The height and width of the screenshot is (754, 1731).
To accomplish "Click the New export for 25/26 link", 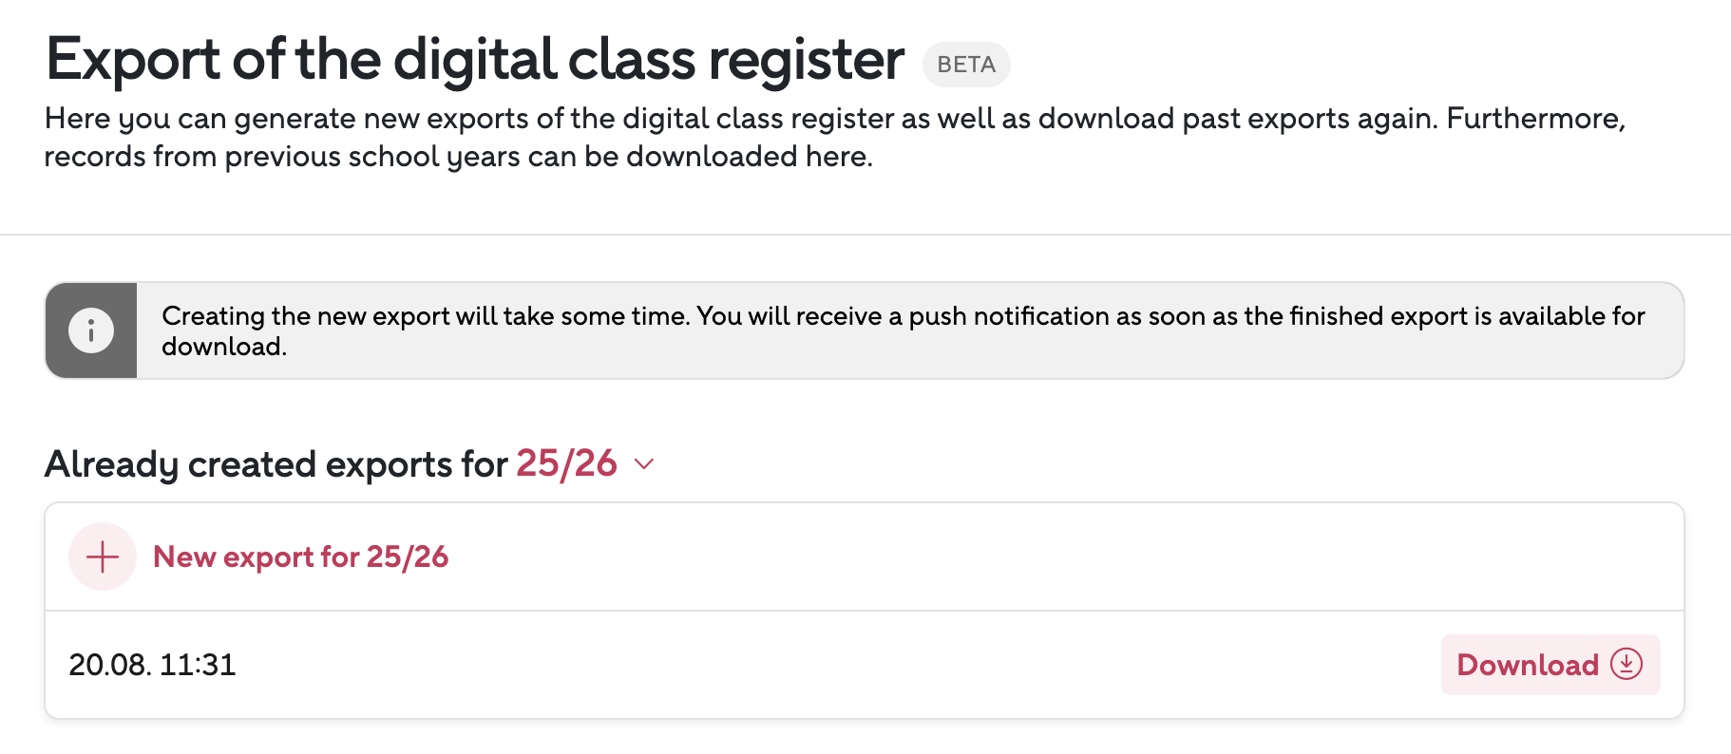I will [x=300, y=556].
